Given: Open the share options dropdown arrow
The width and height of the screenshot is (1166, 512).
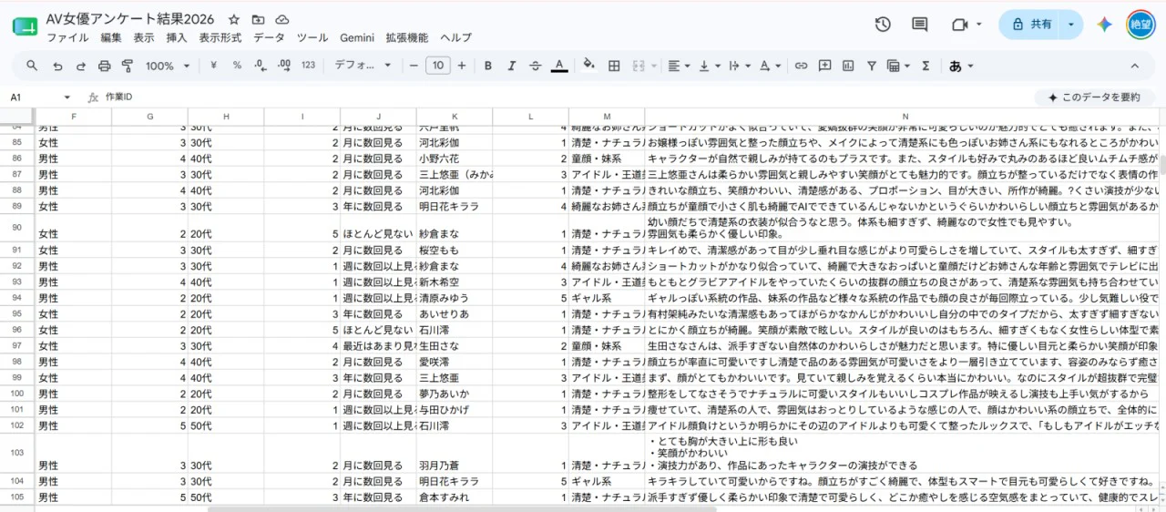Looking at the screenshot, I should [1071, 25].
